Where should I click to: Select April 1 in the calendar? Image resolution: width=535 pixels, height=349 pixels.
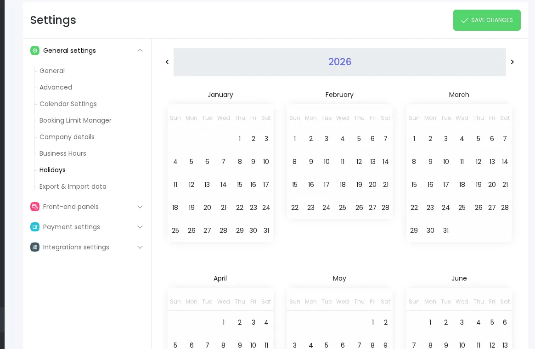tap(224, 322)
